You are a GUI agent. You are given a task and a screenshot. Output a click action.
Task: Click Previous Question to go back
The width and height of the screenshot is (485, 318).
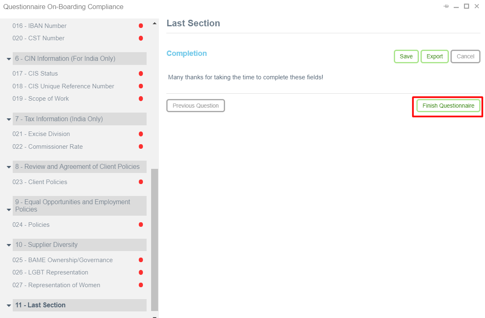tap(195, 106)
